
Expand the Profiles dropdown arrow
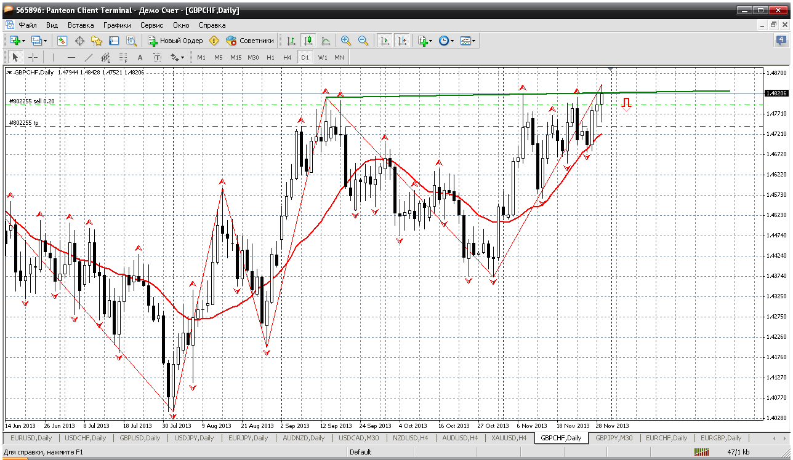pos(46,41)
